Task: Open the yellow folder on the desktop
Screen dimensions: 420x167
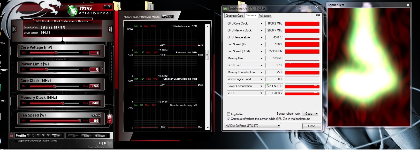Action: point(149,6)
